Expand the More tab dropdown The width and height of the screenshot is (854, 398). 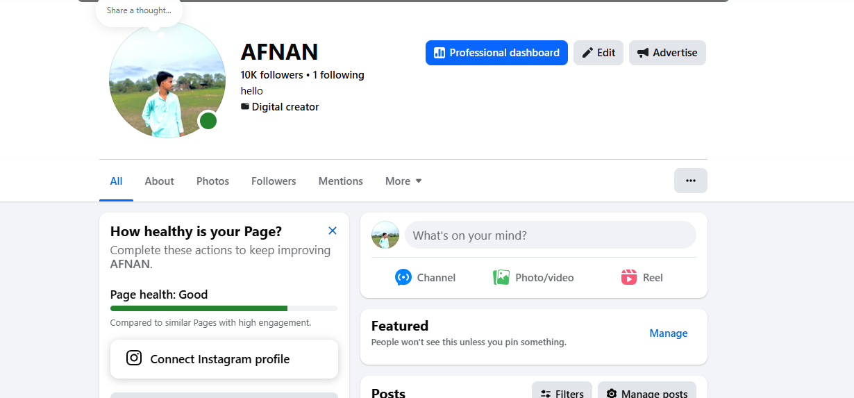tap(403, 181)
